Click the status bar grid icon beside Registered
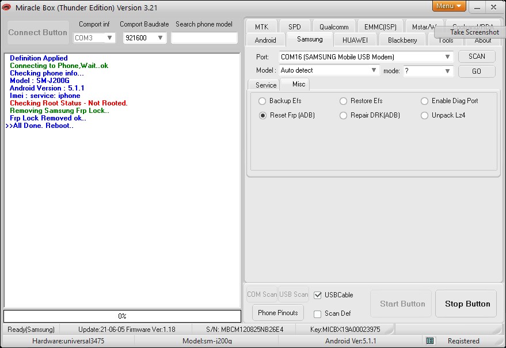The width and height of the screenshot is (506, 348). pos(430,341)
